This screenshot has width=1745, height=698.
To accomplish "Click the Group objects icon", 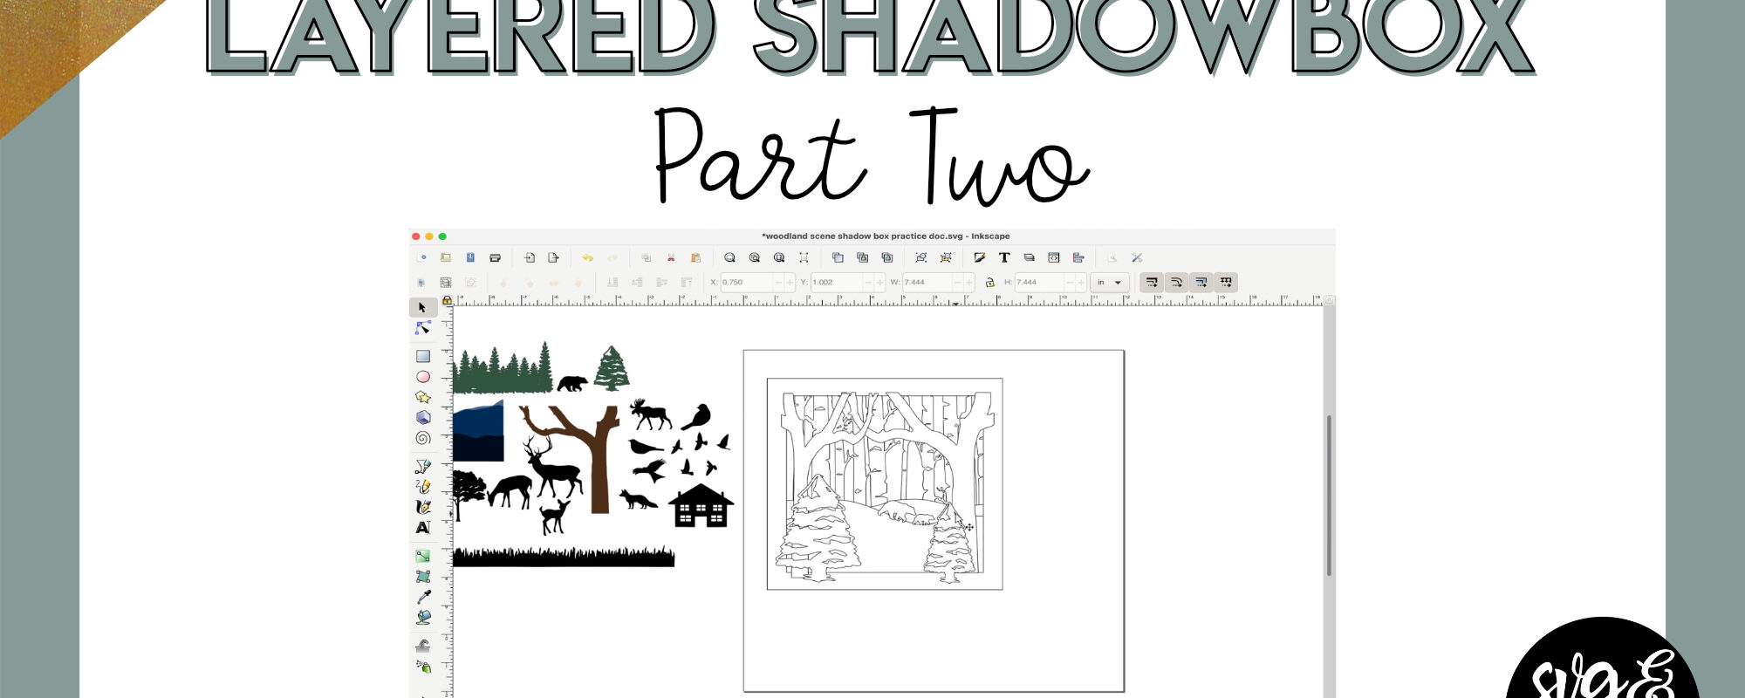I will (920, 257).
